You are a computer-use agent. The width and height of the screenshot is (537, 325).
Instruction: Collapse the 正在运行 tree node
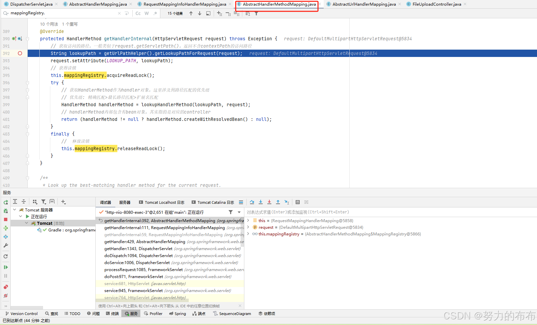pyautogui.click(x=21, y=216)
